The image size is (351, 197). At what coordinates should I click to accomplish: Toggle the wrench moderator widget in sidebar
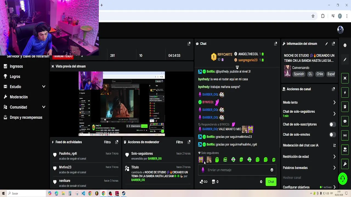pyautogui.click(x=345, y=164)
